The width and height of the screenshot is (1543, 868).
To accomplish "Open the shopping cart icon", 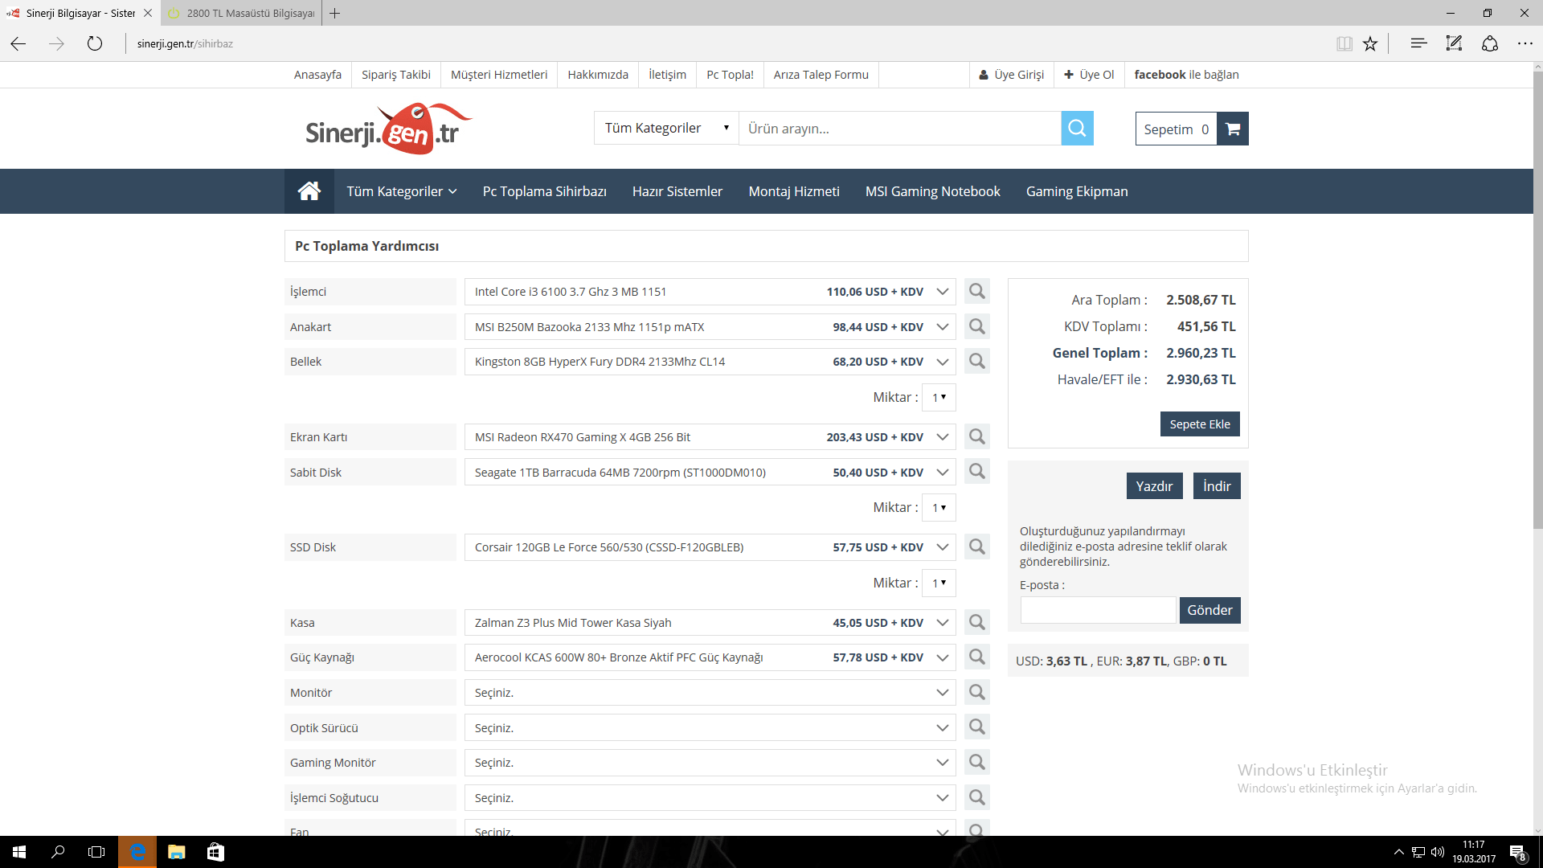I will tap(1233, 129).
